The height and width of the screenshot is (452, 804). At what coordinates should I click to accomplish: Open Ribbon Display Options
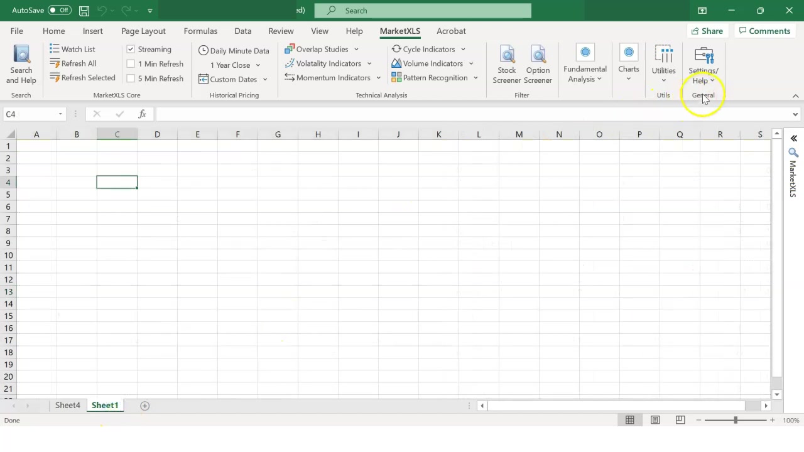pyautogui.click(x=702, y=11)
